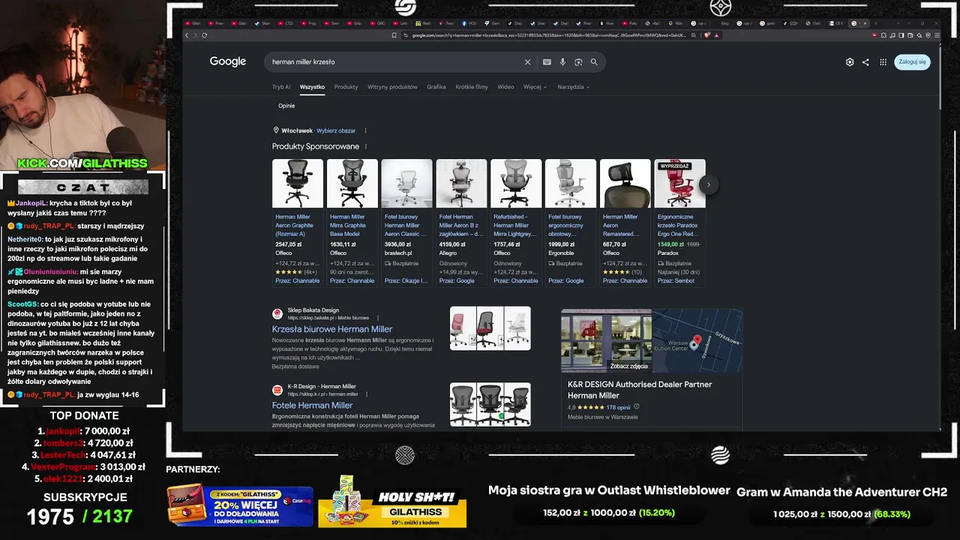Expand the Więcej search filter menu
The image size is (960, 540).
(x=535, y=87)
